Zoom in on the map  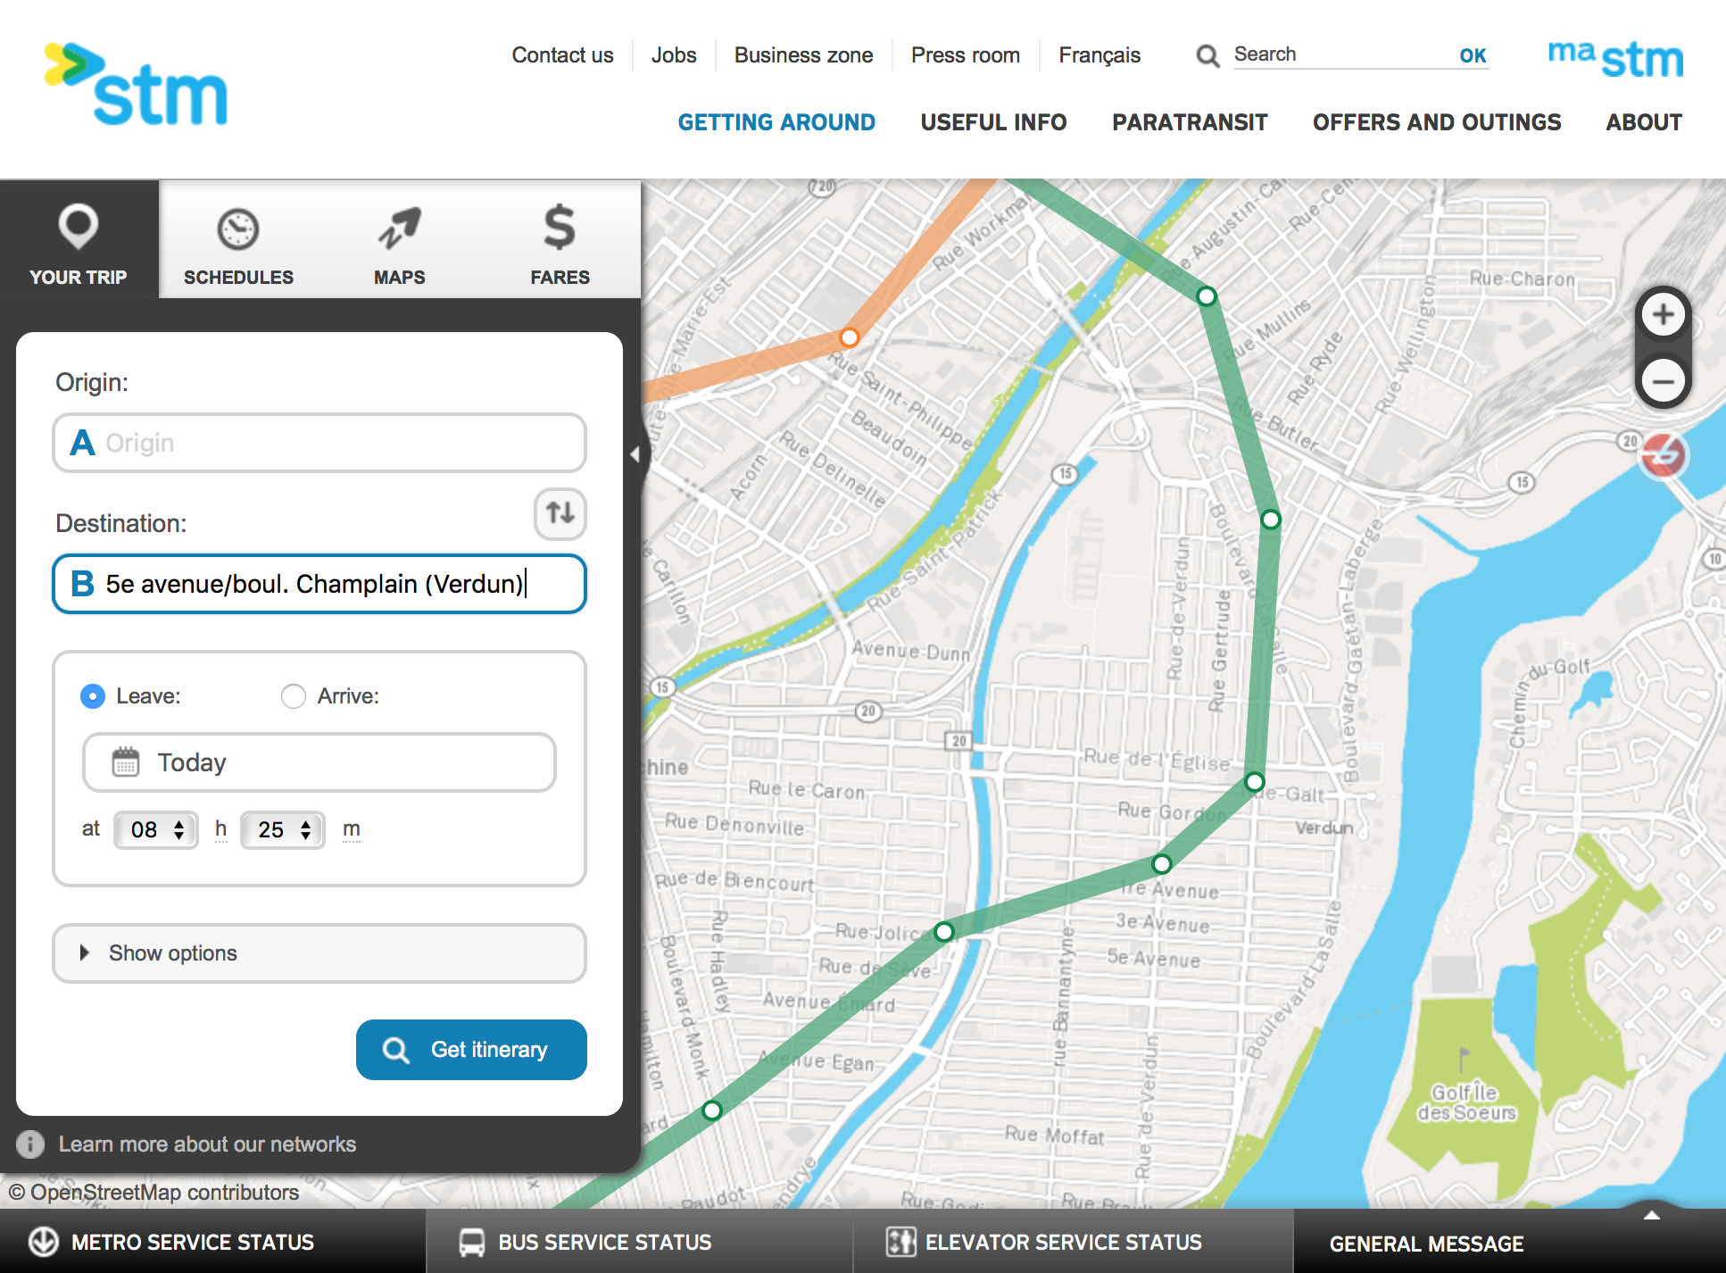click(x=1663, y=315)
